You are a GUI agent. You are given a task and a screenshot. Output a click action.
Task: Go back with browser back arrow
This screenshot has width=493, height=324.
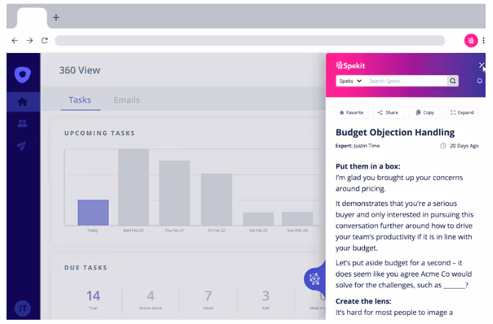point(15,40)
